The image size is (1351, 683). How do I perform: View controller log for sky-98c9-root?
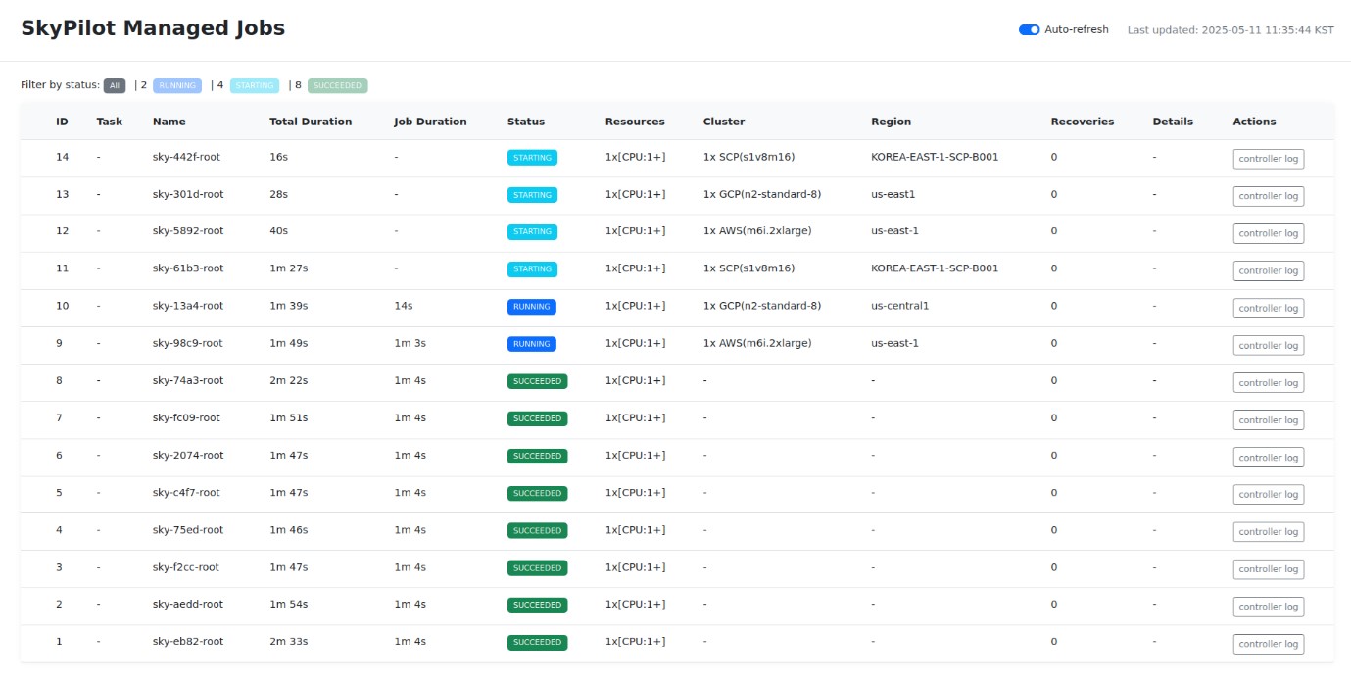pyautogui.click(x=1268, y=345)
